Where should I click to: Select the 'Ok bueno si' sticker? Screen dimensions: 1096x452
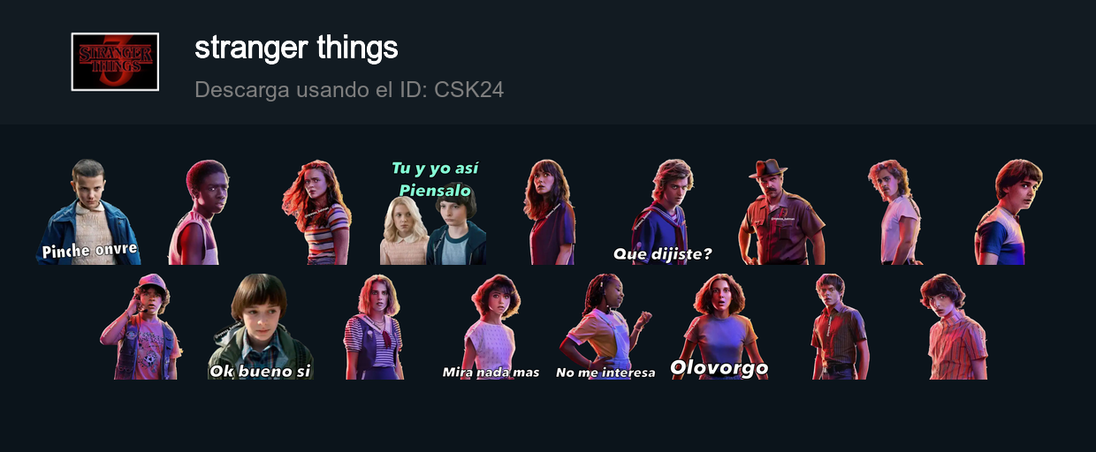coord(260,327)
